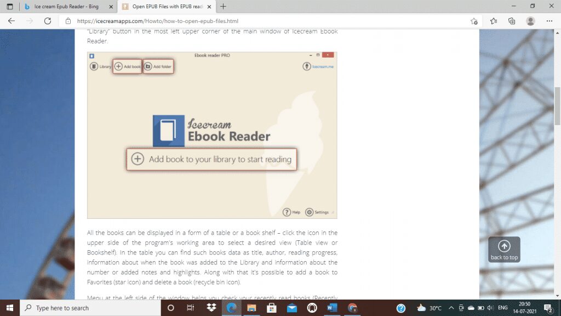Screen dimensions: 561x316
Task: Open OneDrive cloud tray icon
Action: tap(471, 308)
